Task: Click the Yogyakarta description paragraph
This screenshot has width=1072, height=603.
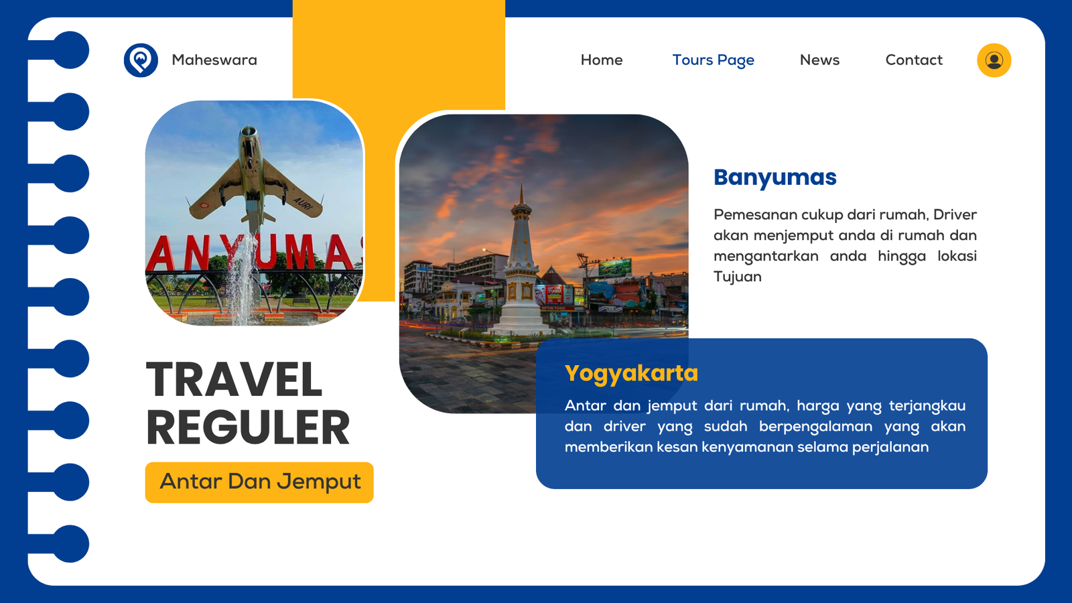Action: click(764, 426)
